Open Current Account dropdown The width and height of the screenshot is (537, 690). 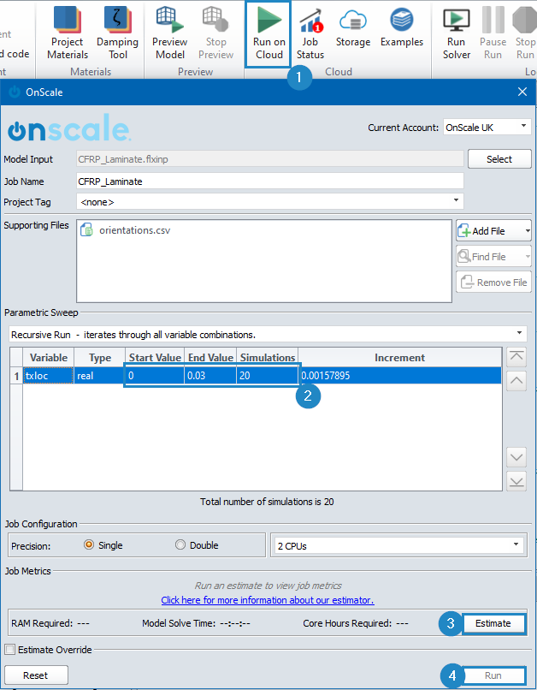(487, 127)
